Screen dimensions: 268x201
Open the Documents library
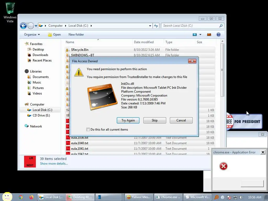(x=41, y=77)
